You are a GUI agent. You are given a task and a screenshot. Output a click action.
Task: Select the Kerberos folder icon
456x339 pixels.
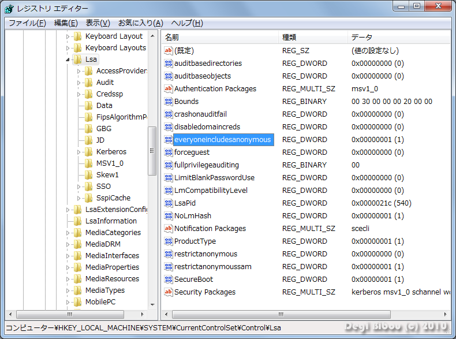(88, 152)
